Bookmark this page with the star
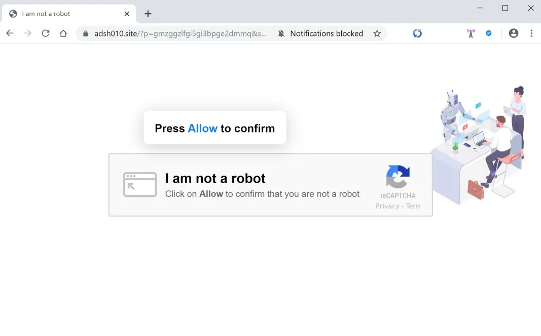The width and height of the screenshot is (541, 336). pyautogui.click(x=377, y=33)
